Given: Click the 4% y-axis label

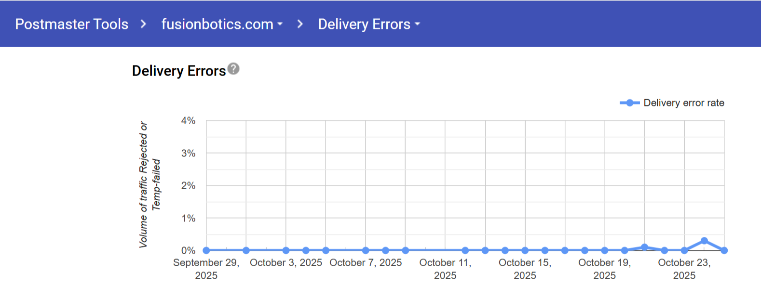Looking at the screenshot, I should point(188,121).
